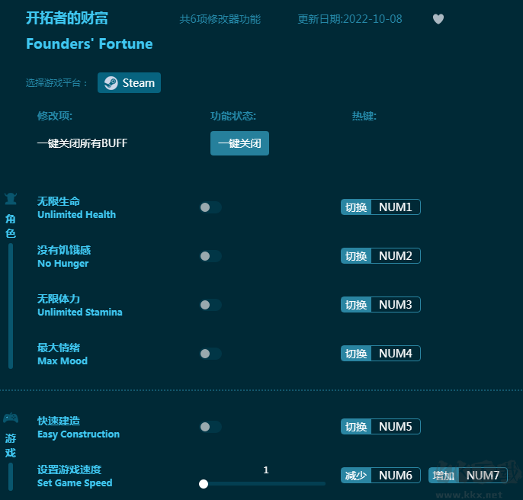Click the NUM2 hotkey for No Hunger
The image size is (523, 500).
(x=395, y=256)
